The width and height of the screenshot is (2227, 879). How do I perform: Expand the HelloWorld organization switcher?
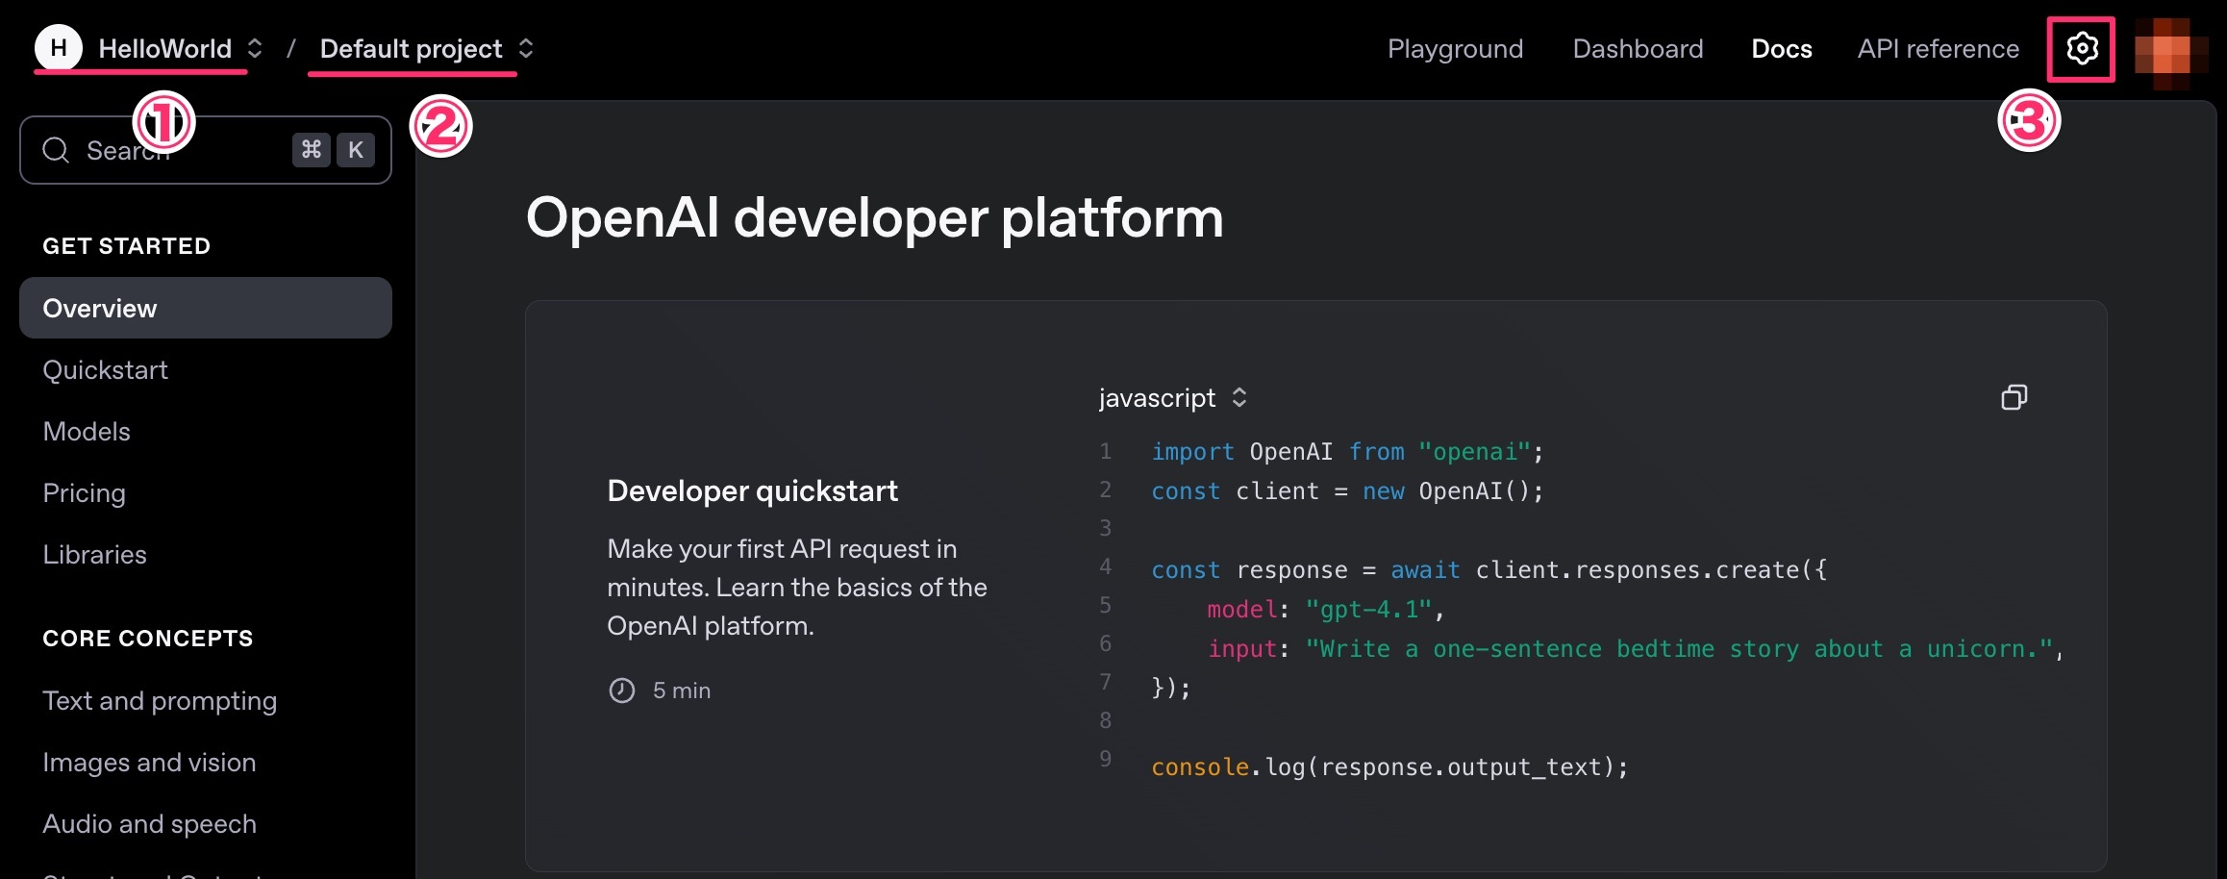(255, 48)
